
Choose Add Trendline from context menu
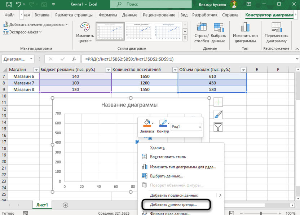tap(173, 205)
